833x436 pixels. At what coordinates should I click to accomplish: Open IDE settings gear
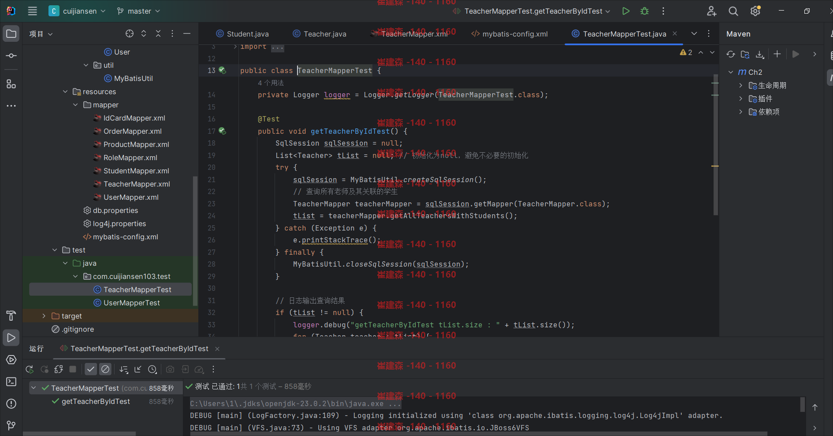click(755, 11)
